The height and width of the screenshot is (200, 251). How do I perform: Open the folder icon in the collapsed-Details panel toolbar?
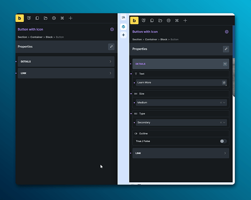pos(45,18)
